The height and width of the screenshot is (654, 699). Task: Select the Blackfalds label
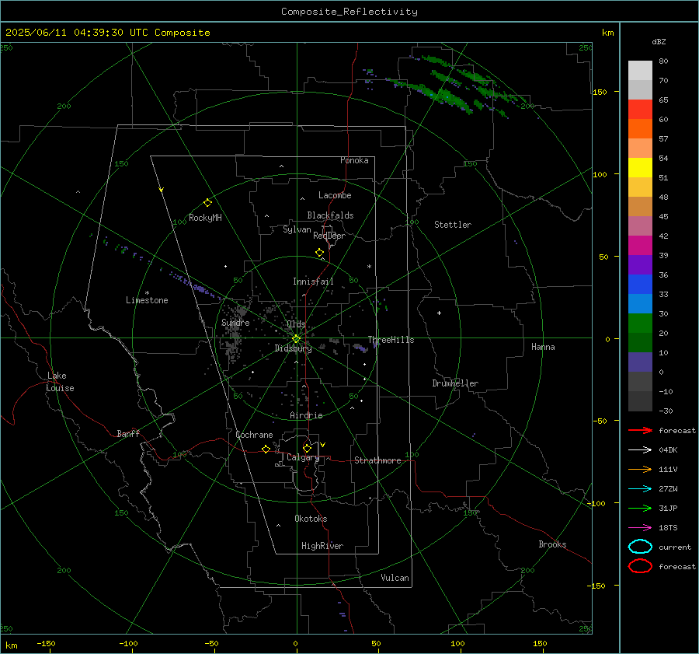330,215
